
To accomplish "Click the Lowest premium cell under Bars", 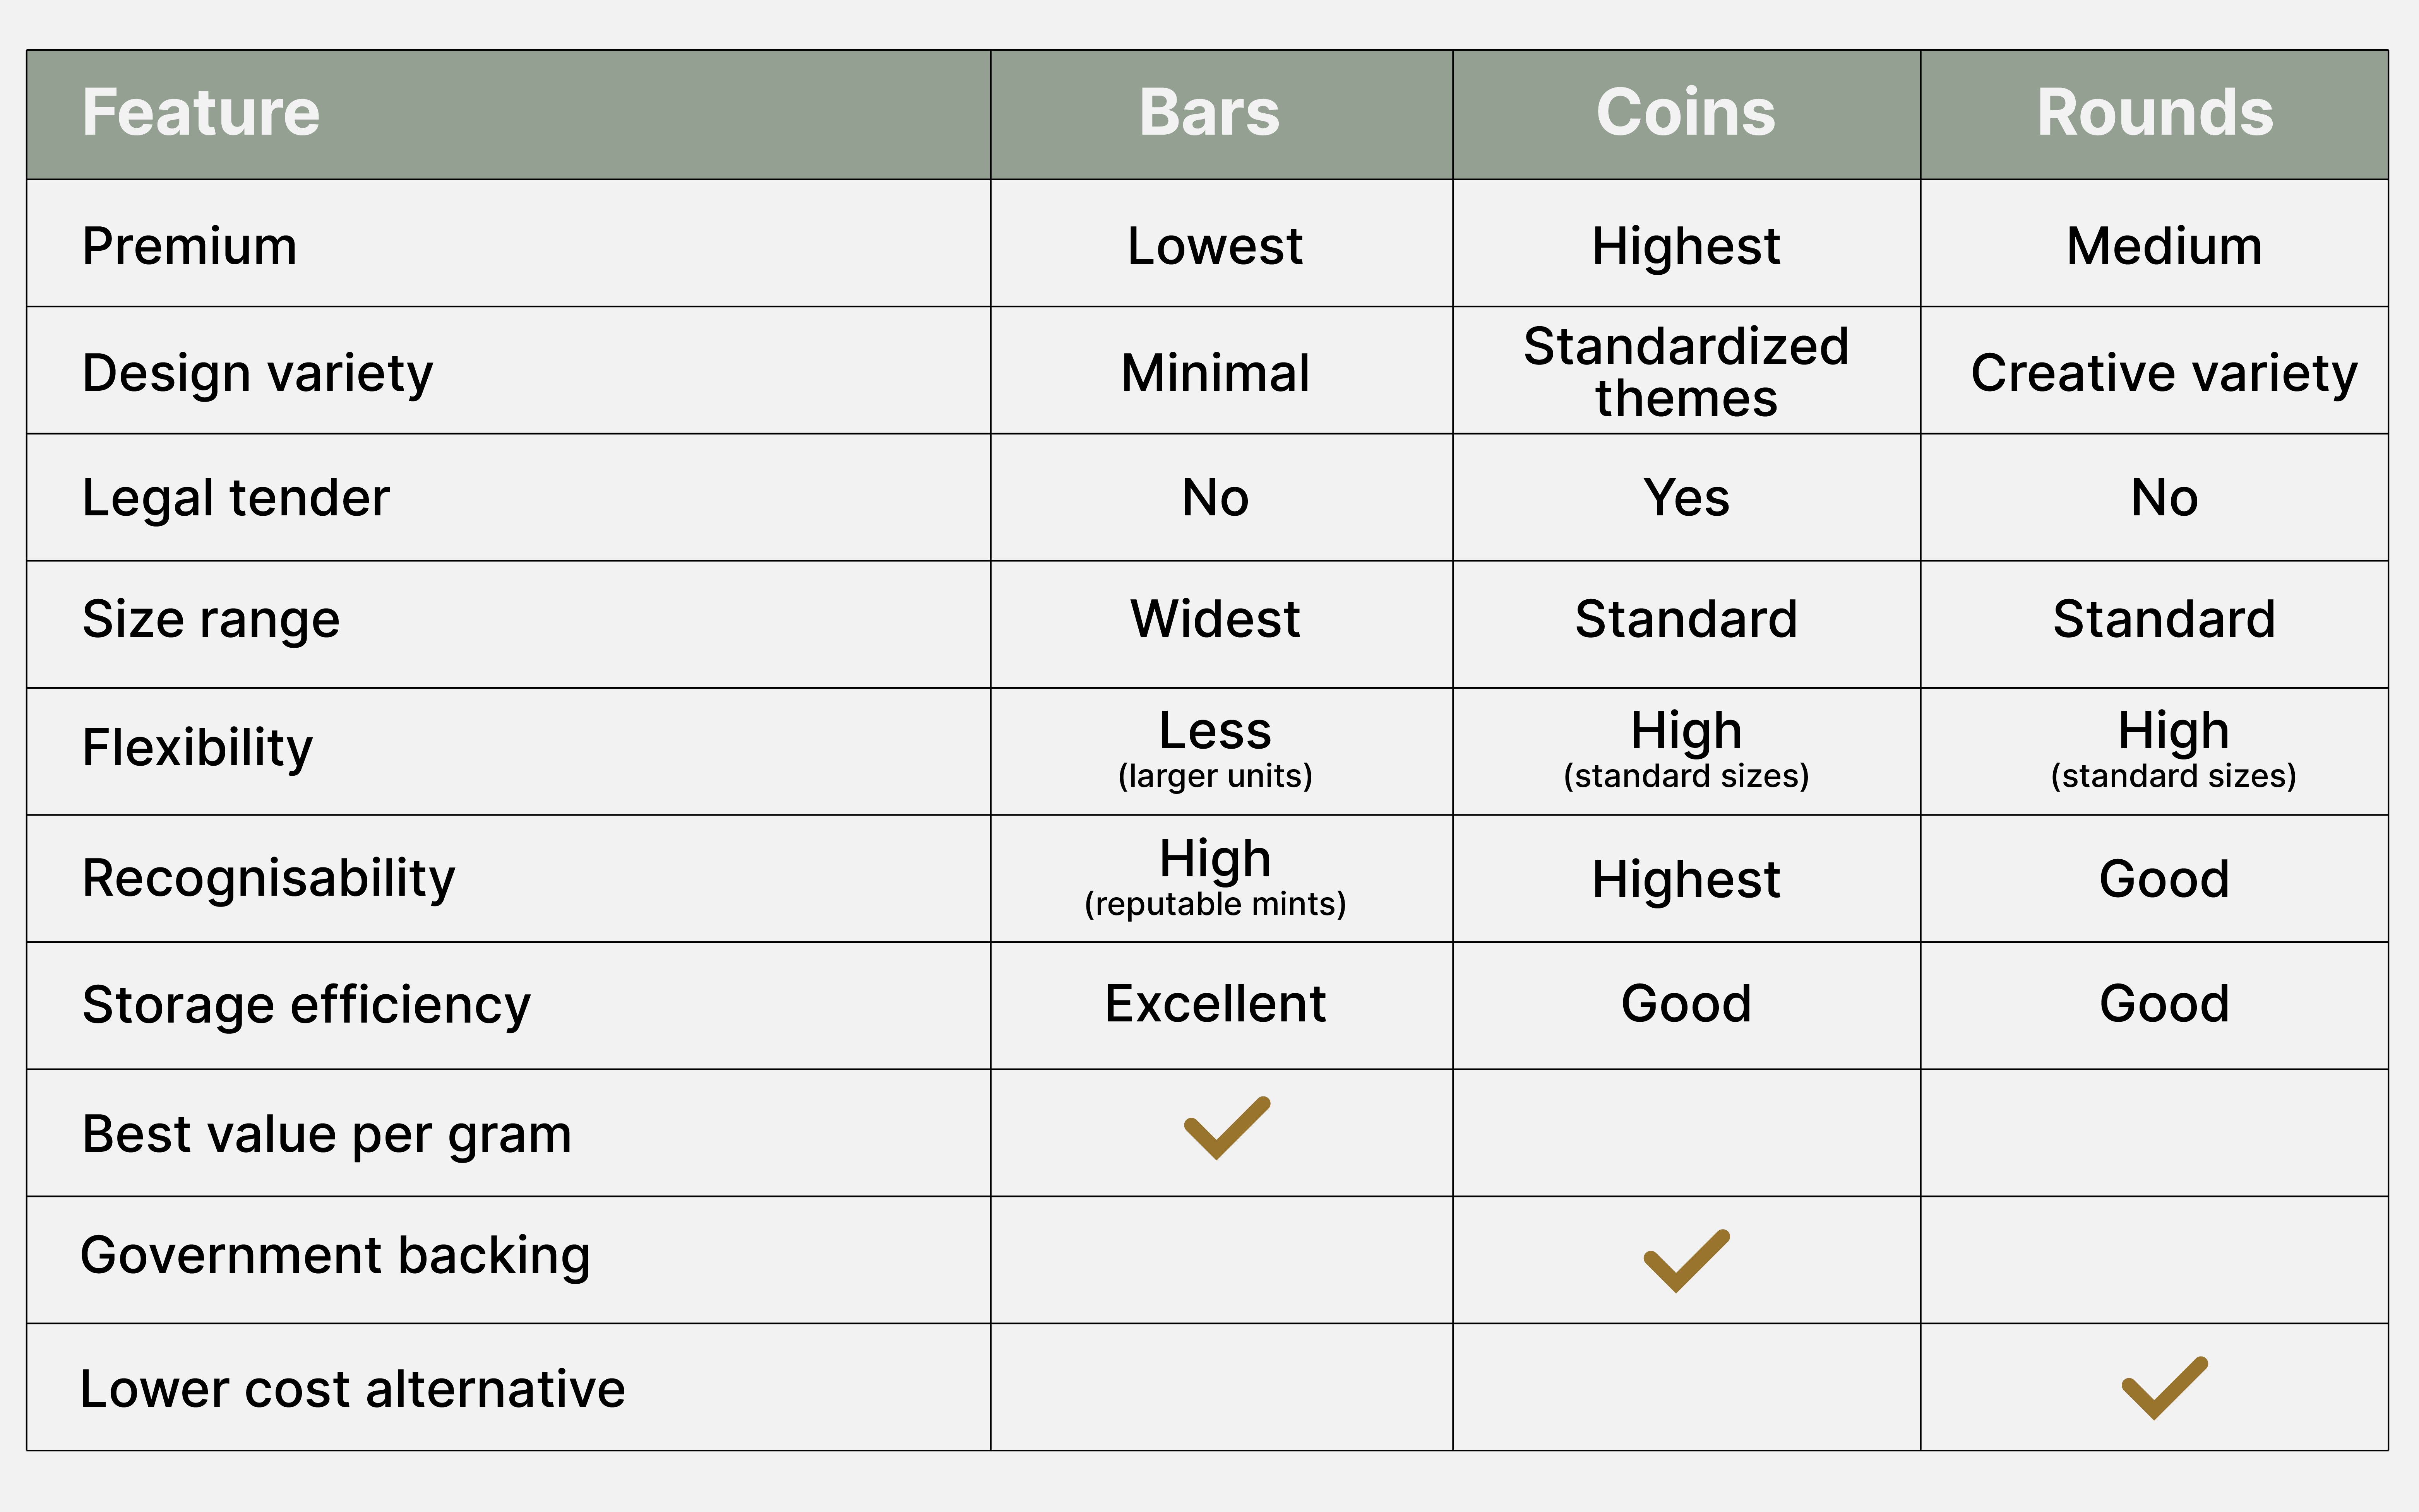I will pyautogui.click(x=1215, y=246).
